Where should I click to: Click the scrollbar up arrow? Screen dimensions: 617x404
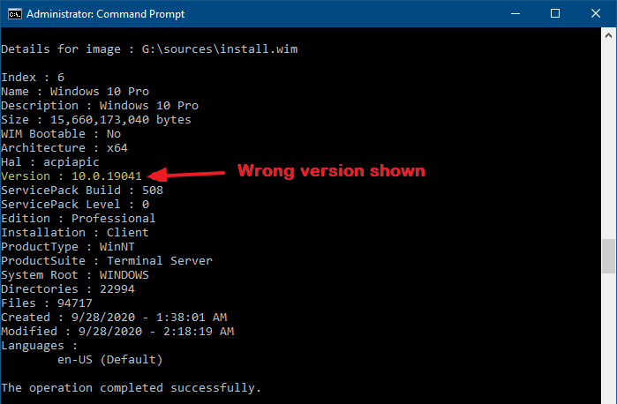608,35
